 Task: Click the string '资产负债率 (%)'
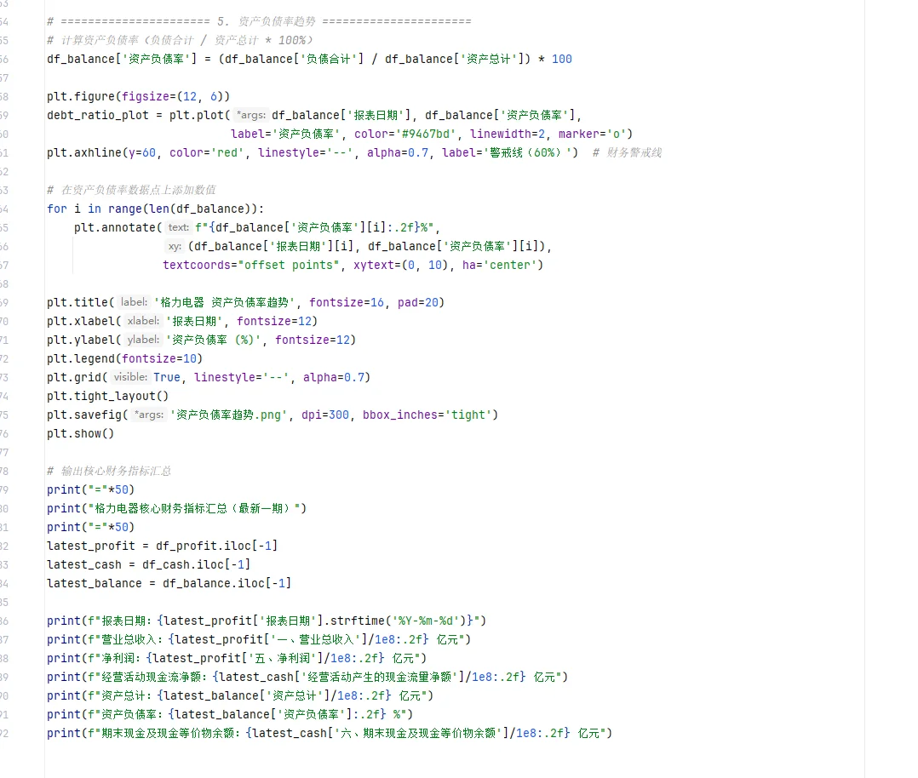[215, 340]
